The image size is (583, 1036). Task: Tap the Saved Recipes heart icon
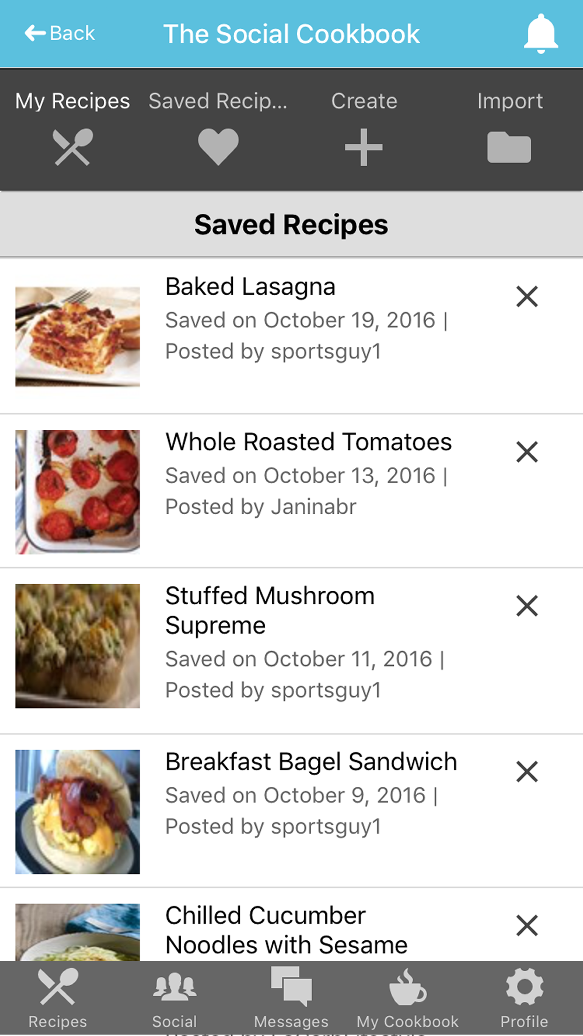218,147
